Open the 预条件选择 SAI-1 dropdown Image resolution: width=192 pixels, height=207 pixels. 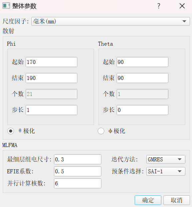(x=166, y=171)
